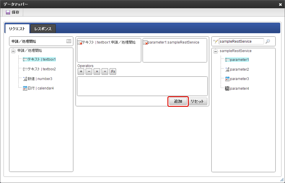Switch to the リクエスト tab
Viewport: 285px width, 183px height.
tap(17, 29)
